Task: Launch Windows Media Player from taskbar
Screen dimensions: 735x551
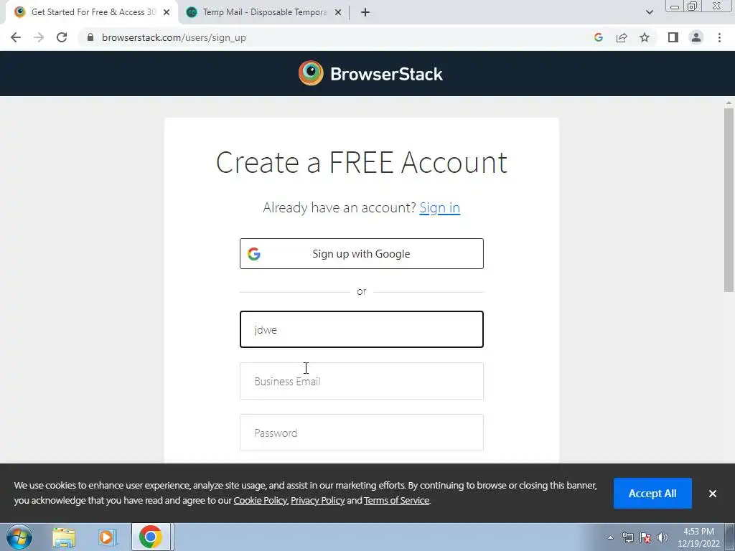Action: coord(107,537)
